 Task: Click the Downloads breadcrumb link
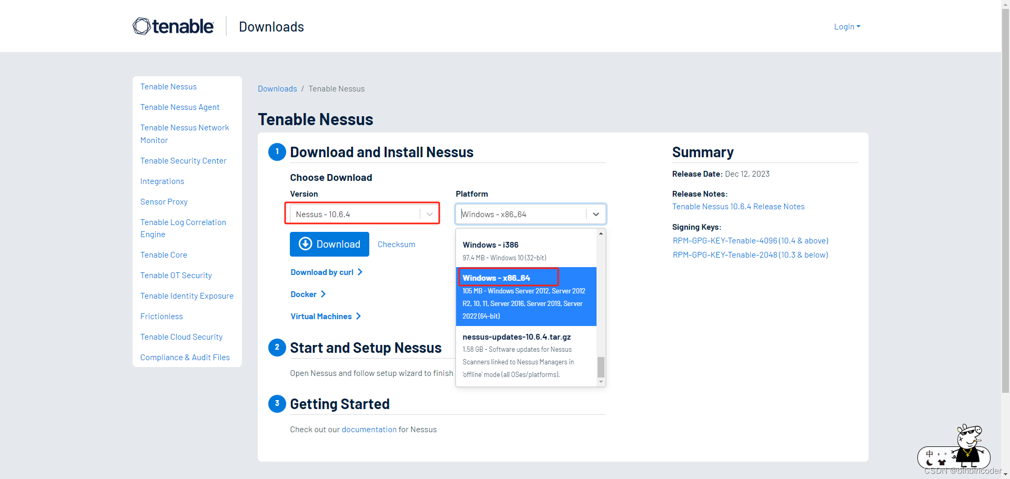277,89
